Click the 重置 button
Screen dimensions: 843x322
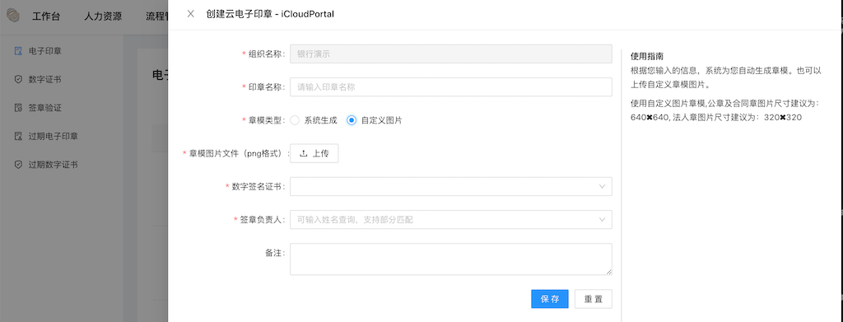[x=594, y=300]
